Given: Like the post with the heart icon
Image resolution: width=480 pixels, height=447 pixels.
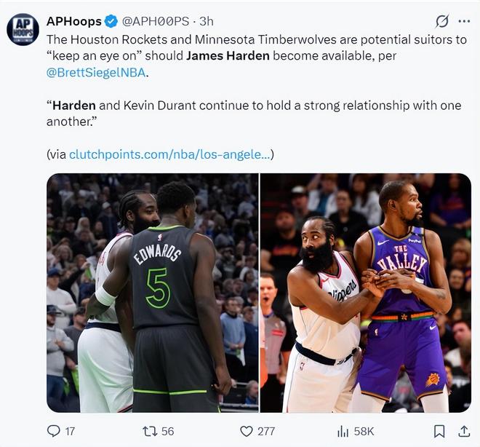Looking at the screenshot, I should coord(246,432).
